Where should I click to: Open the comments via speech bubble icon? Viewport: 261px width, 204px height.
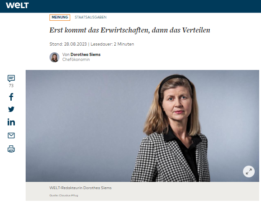point(11,78)
